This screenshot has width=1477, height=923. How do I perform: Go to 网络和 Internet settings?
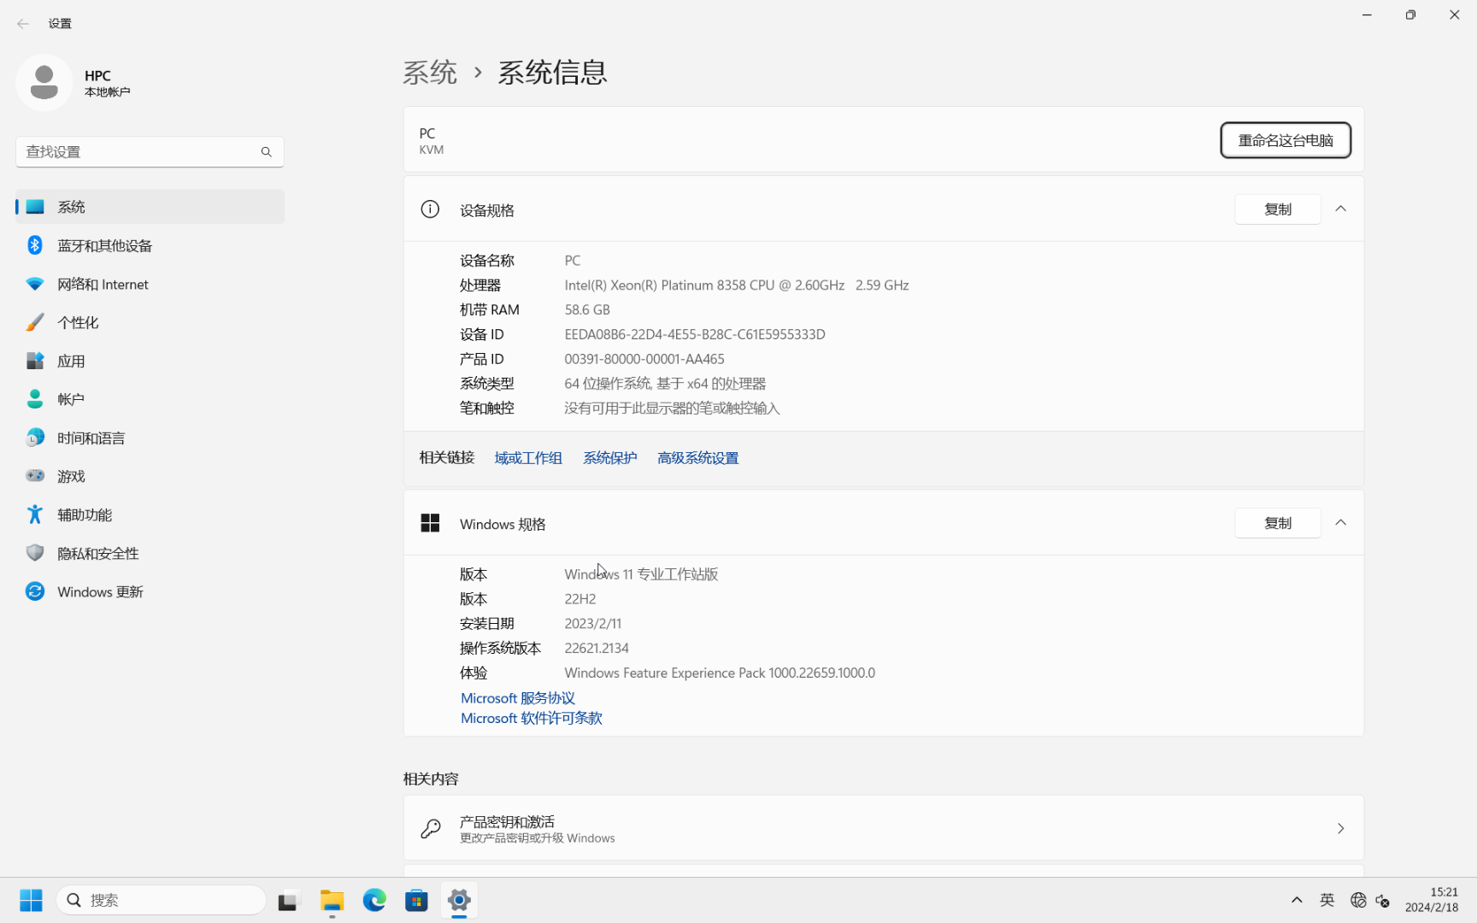(150, 284)
